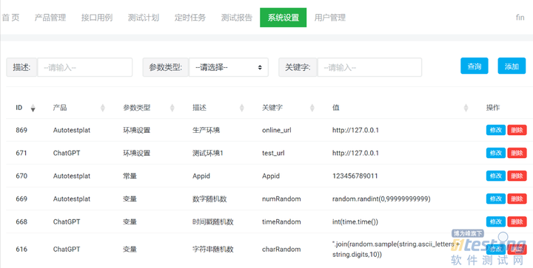Click the fin user name
This screenshot has height=268, width=533.
[520, 17]
